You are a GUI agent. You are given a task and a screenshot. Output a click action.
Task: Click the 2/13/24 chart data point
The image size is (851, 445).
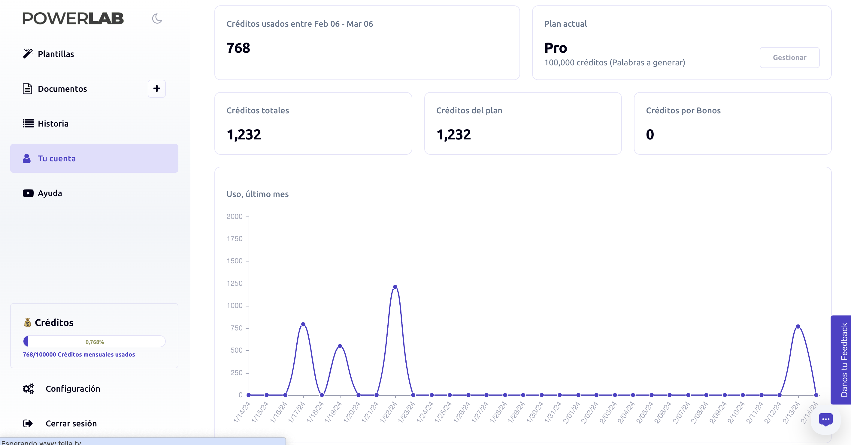(x=798, y=327)
